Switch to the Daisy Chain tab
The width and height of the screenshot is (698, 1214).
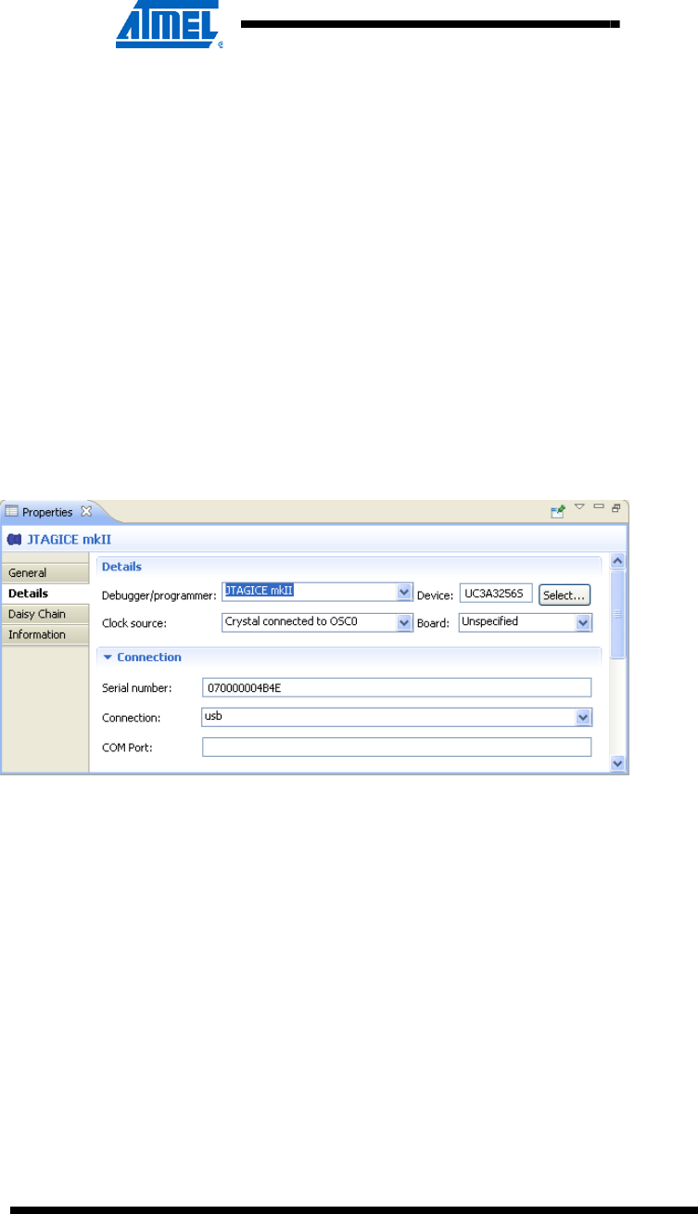(x=45, y=614)
